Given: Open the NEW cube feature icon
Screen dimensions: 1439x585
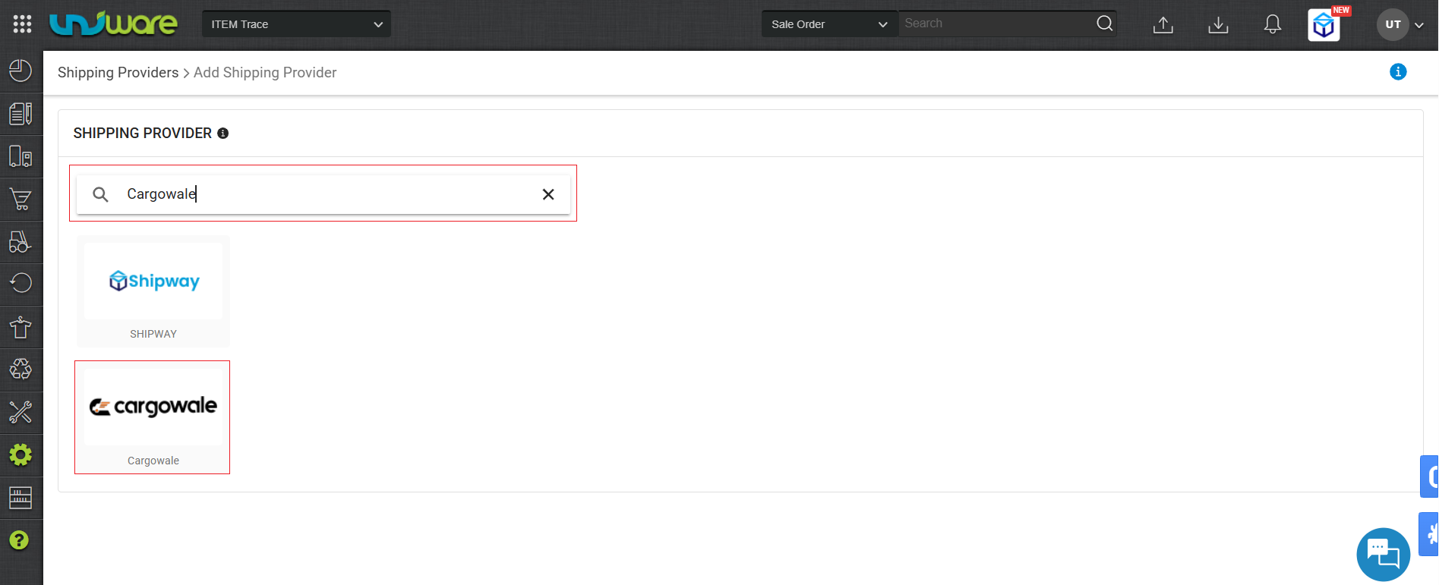Looking at the screenshot, I should point(1324,26).
